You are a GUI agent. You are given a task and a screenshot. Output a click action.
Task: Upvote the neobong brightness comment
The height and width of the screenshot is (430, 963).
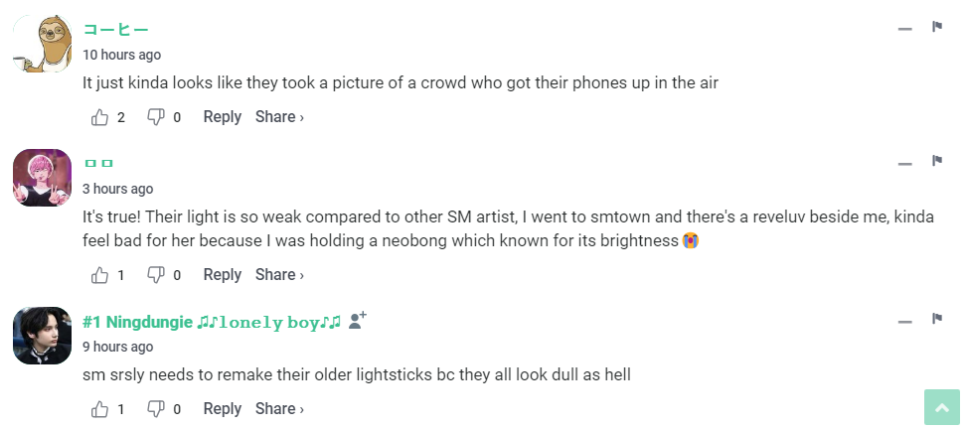pyautogui.click(x=100, y=275)
